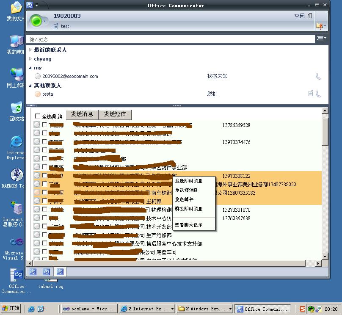Choose 查看聊天记录 from context menu

coord(189,225)
